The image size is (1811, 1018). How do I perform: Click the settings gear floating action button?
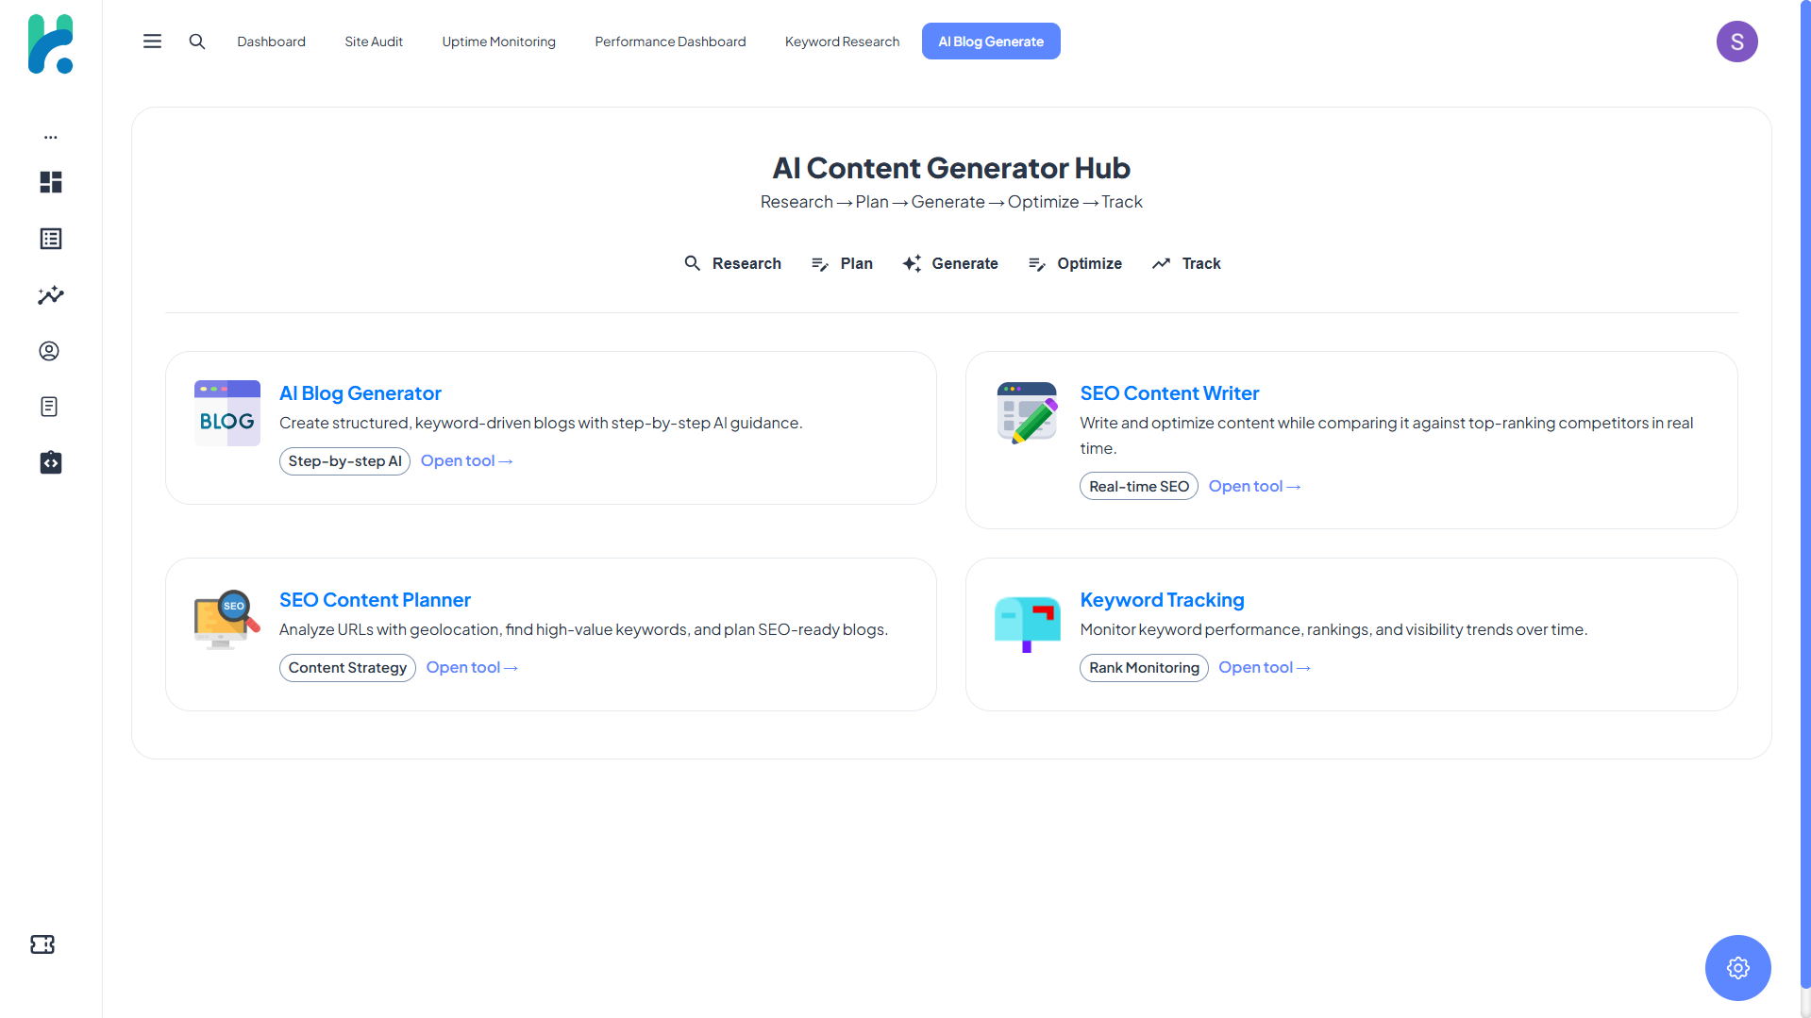1737,967
